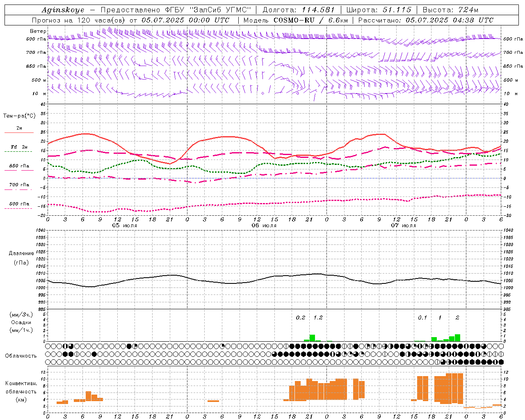This screenshot has width=525, height=420.
Task: Select the Широта: 51.115 value
Action: (378, 10)
